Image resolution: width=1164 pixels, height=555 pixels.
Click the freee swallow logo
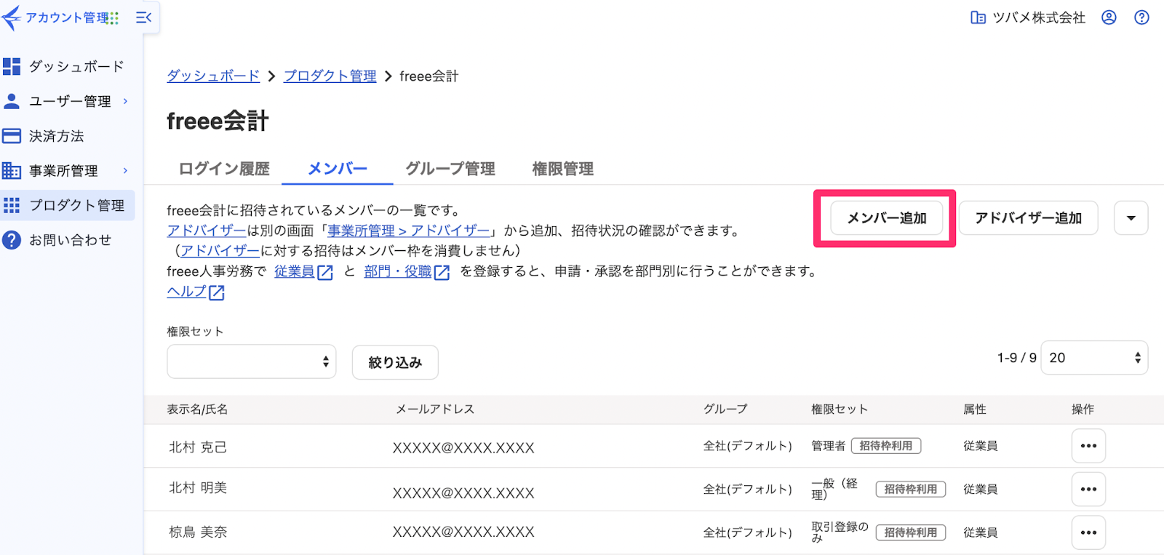[12, 17]
